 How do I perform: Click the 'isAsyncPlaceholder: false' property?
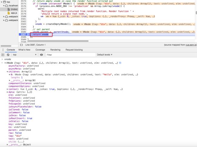click(x=25, y=107)
